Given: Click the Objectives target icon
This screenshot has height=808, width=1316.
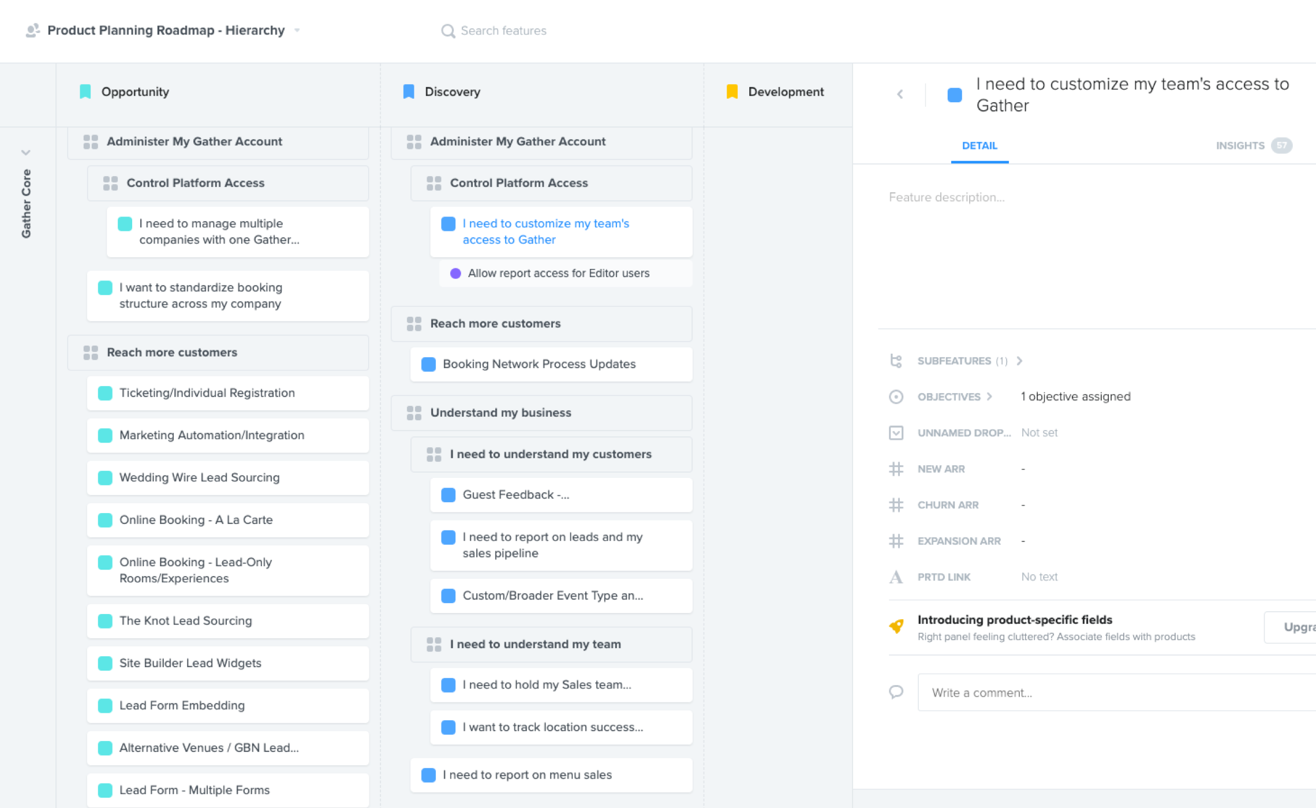Looking at the screenshot, I should coord(896,397).
